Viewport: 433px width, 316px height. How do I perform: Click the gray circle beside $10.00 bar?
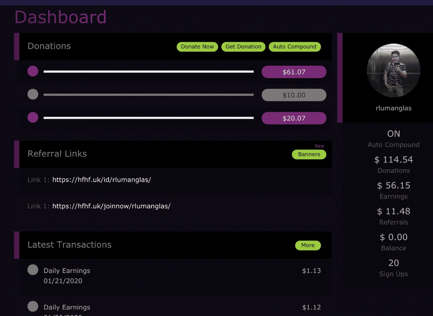point(33,94)
